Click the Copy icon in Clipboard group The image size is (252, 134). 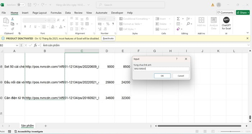click(12, 24)
